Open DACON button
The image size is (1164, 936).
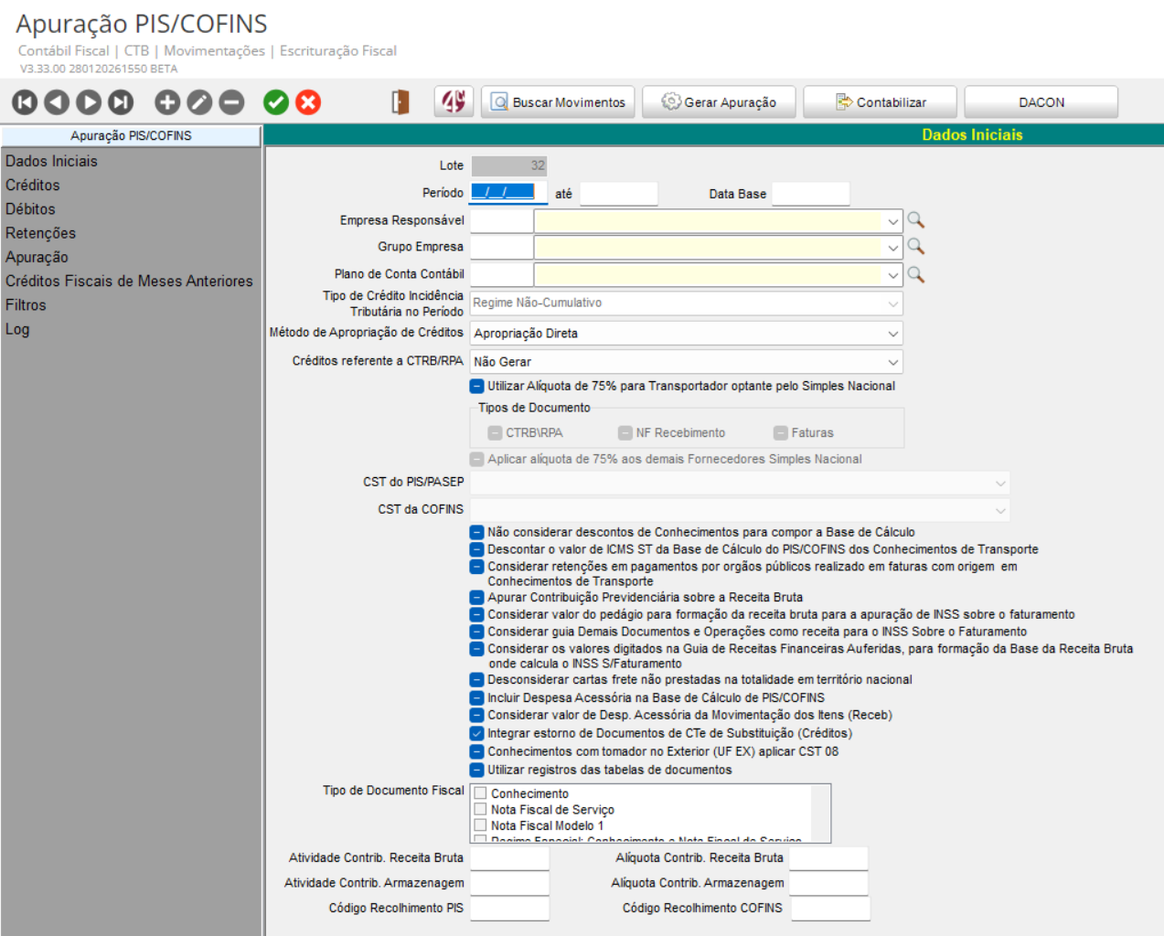click(x=1041, y=102)
